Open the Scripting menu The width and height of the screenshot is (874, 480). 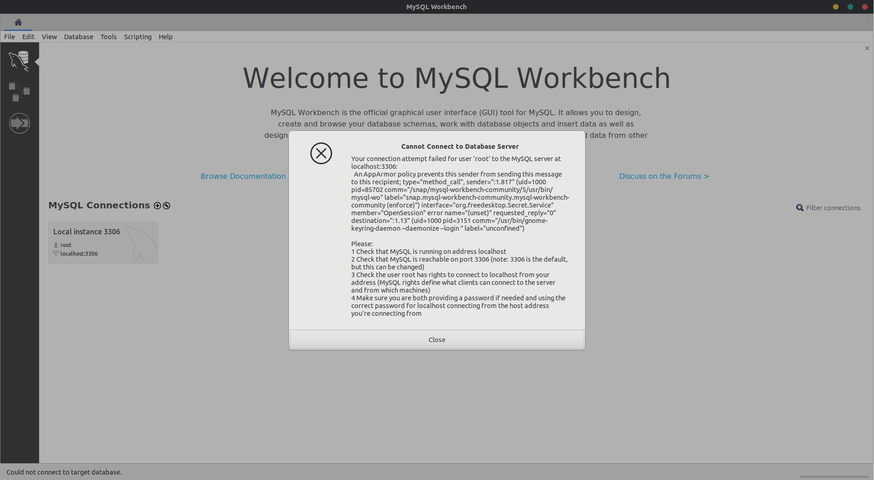pos(137,37)
